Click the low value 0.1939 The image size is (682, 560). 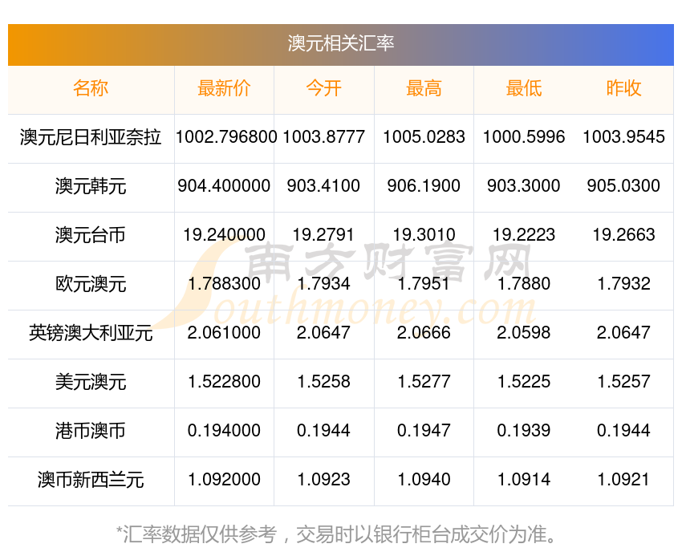pyautogui.click(x=524, y=431)
